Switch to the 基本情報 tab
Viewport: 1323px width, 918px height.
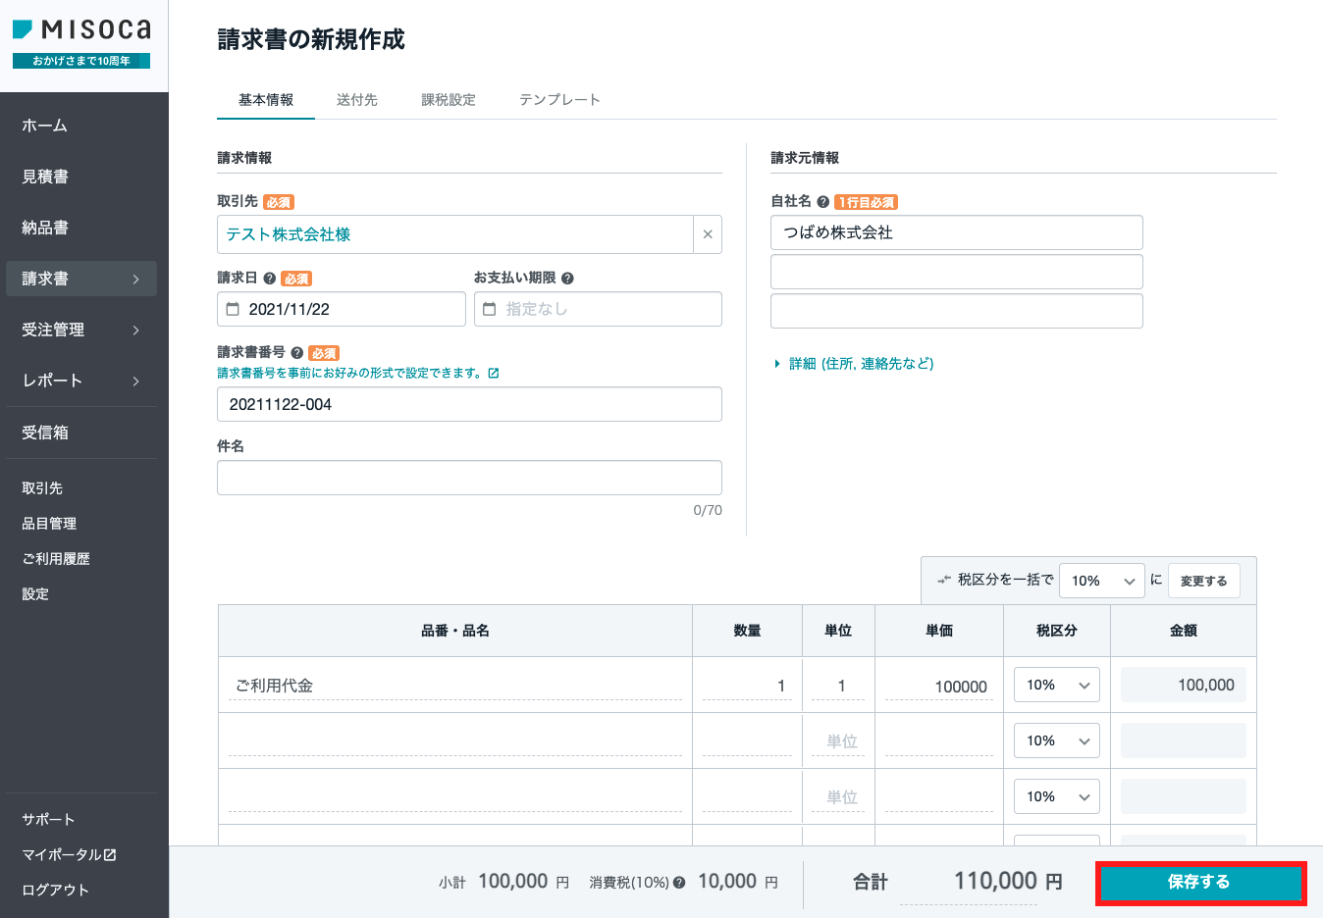[266, 100]
